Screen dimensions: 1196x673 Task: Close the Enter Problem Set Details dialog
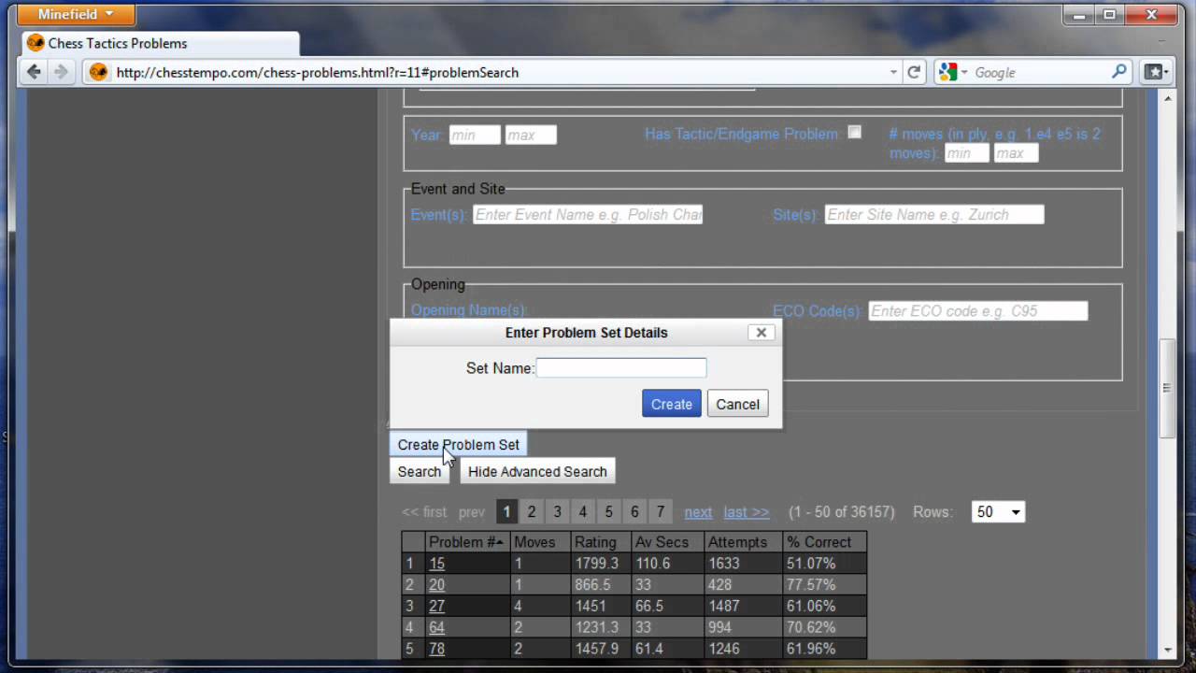[x=761, y=332]
